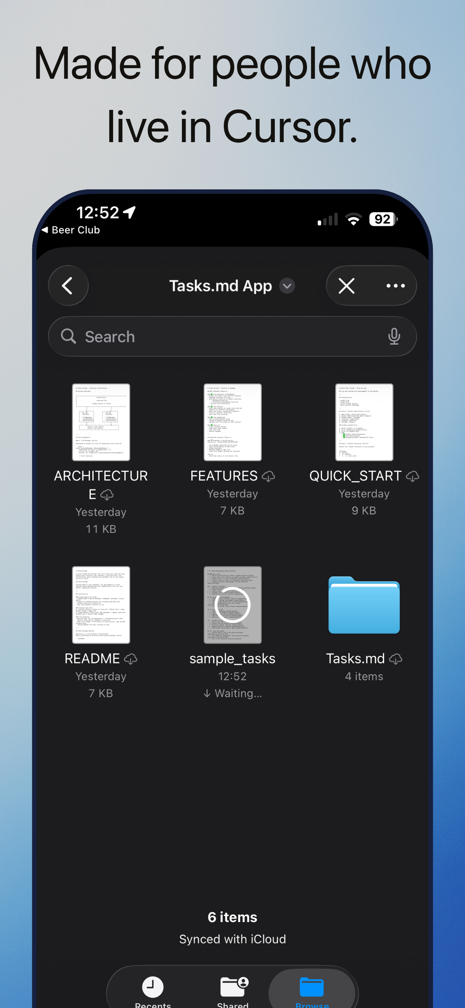Tap the README file name label
Screen dimensions: 465x1008
92,658
